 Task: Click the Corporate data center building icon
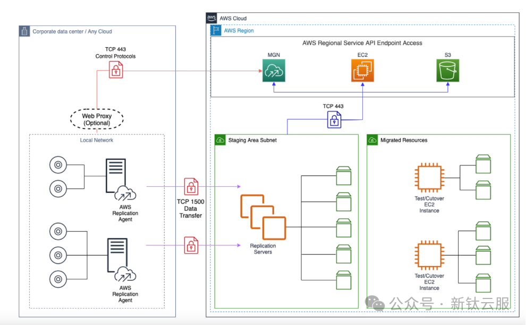tap(24, 31)
